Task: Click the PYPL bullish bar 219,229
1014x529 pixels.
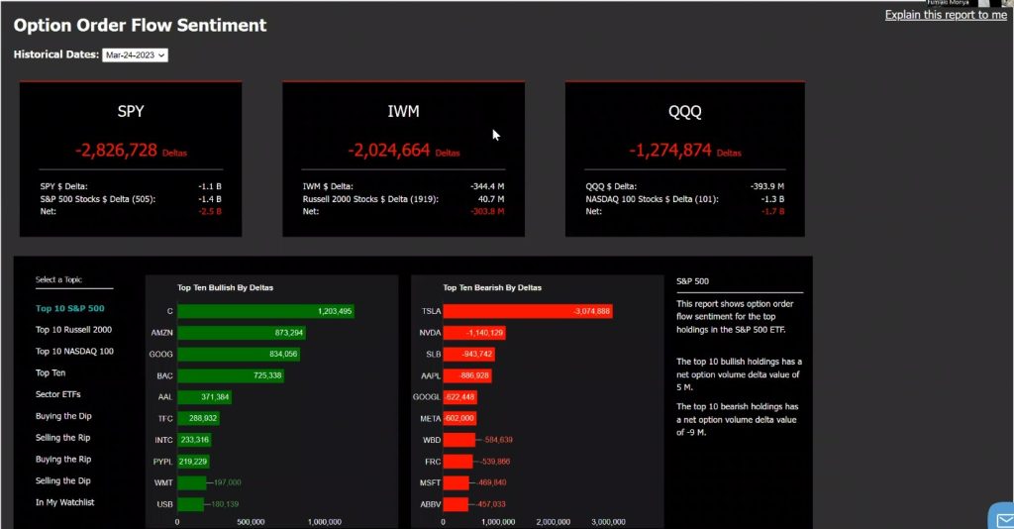Action: tap(193, 462)
